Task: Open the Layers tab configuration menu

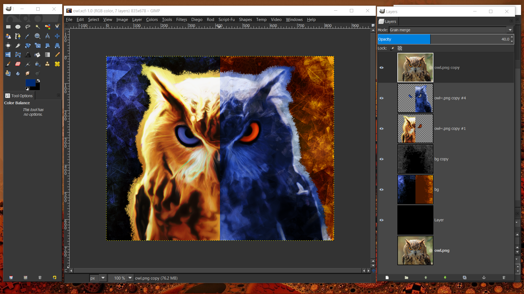Action: [x=511, y=21]
